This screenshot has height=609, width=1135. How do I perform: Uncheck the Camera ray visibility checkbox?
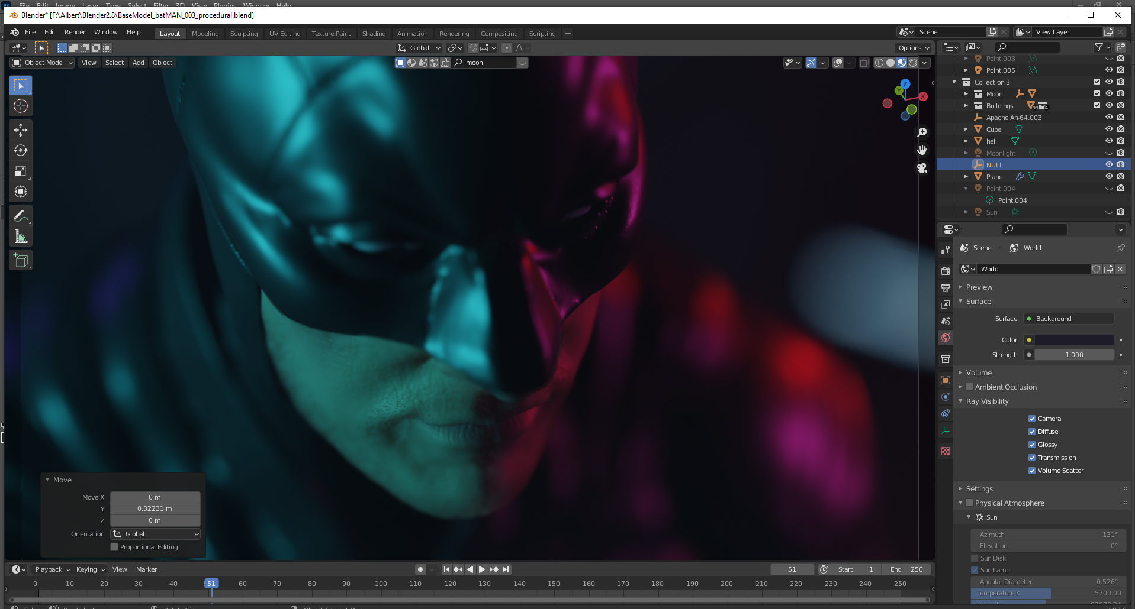[x=1032, y=419]
